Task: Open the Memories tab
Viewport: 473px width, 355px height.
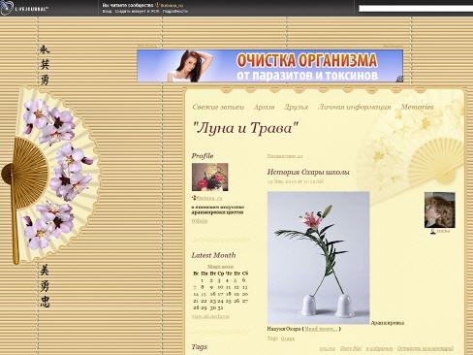Action: pyautogui.click(x=417, y=107)
